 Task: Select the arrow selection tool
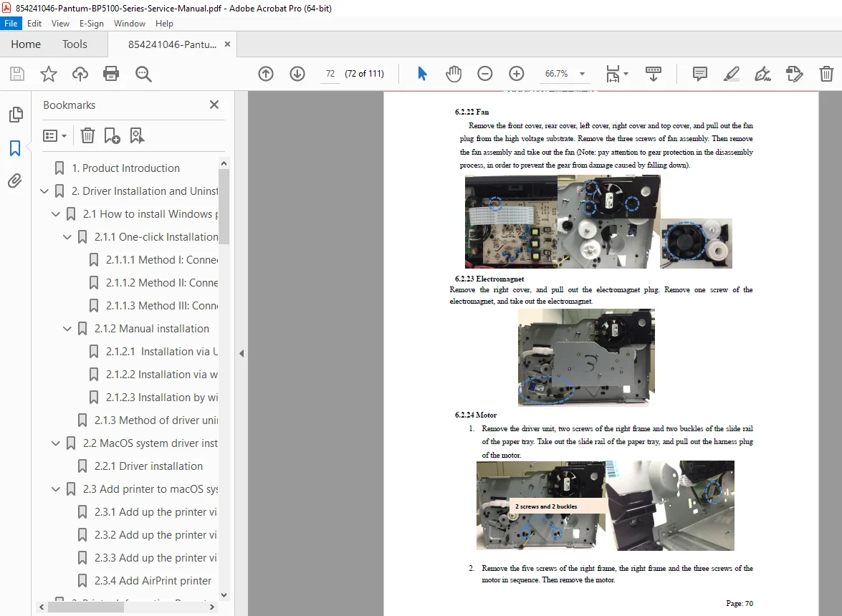(422, 74)
